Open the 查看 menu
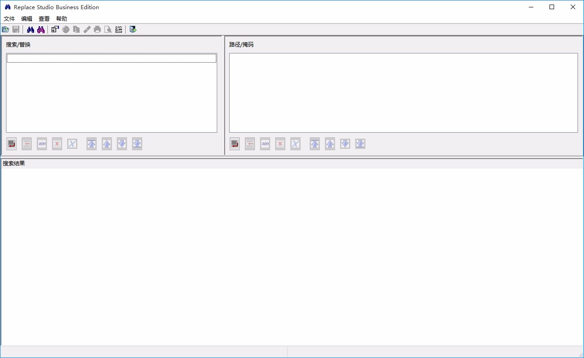 (44, 18)
